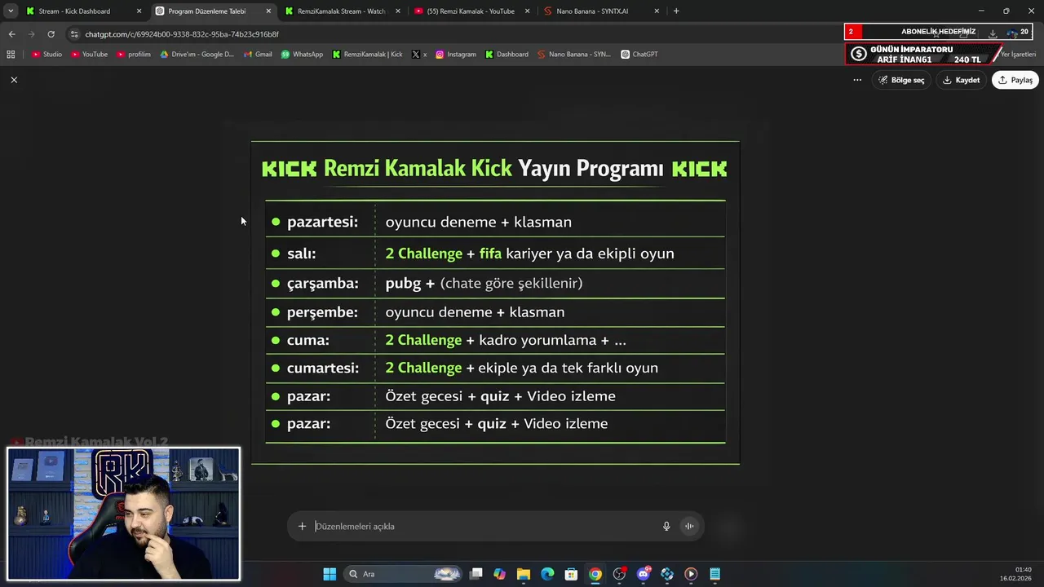
Task: Switch to the (55) Remzi Kamalak - YouTube tab
Action: coord(471,11)
